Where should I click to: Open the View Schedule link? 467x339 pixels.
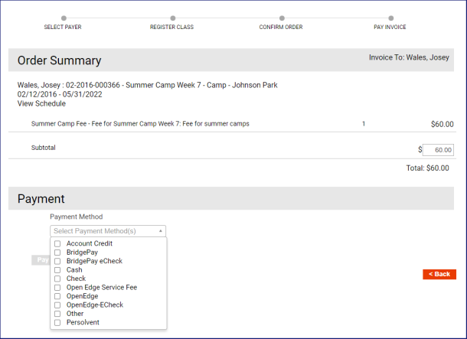click(x=41, y=104)
